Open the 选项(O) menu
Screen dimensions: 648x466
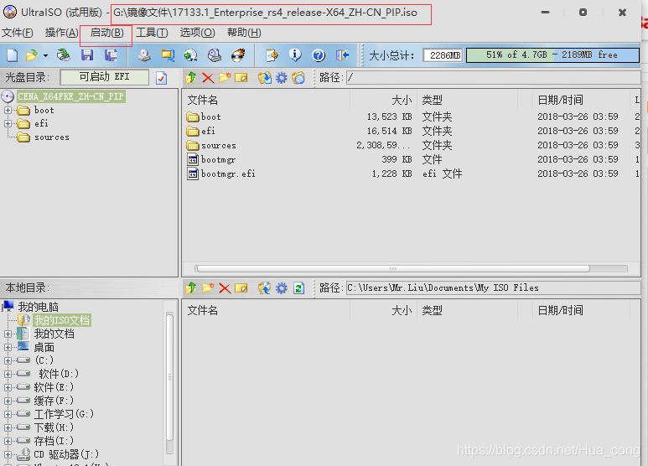point(197,33)
